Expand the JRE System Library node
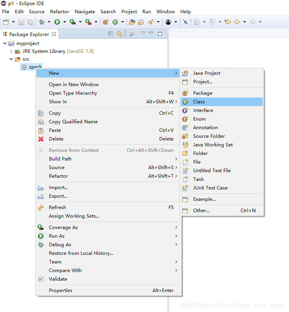 click(x=11, y=51)
